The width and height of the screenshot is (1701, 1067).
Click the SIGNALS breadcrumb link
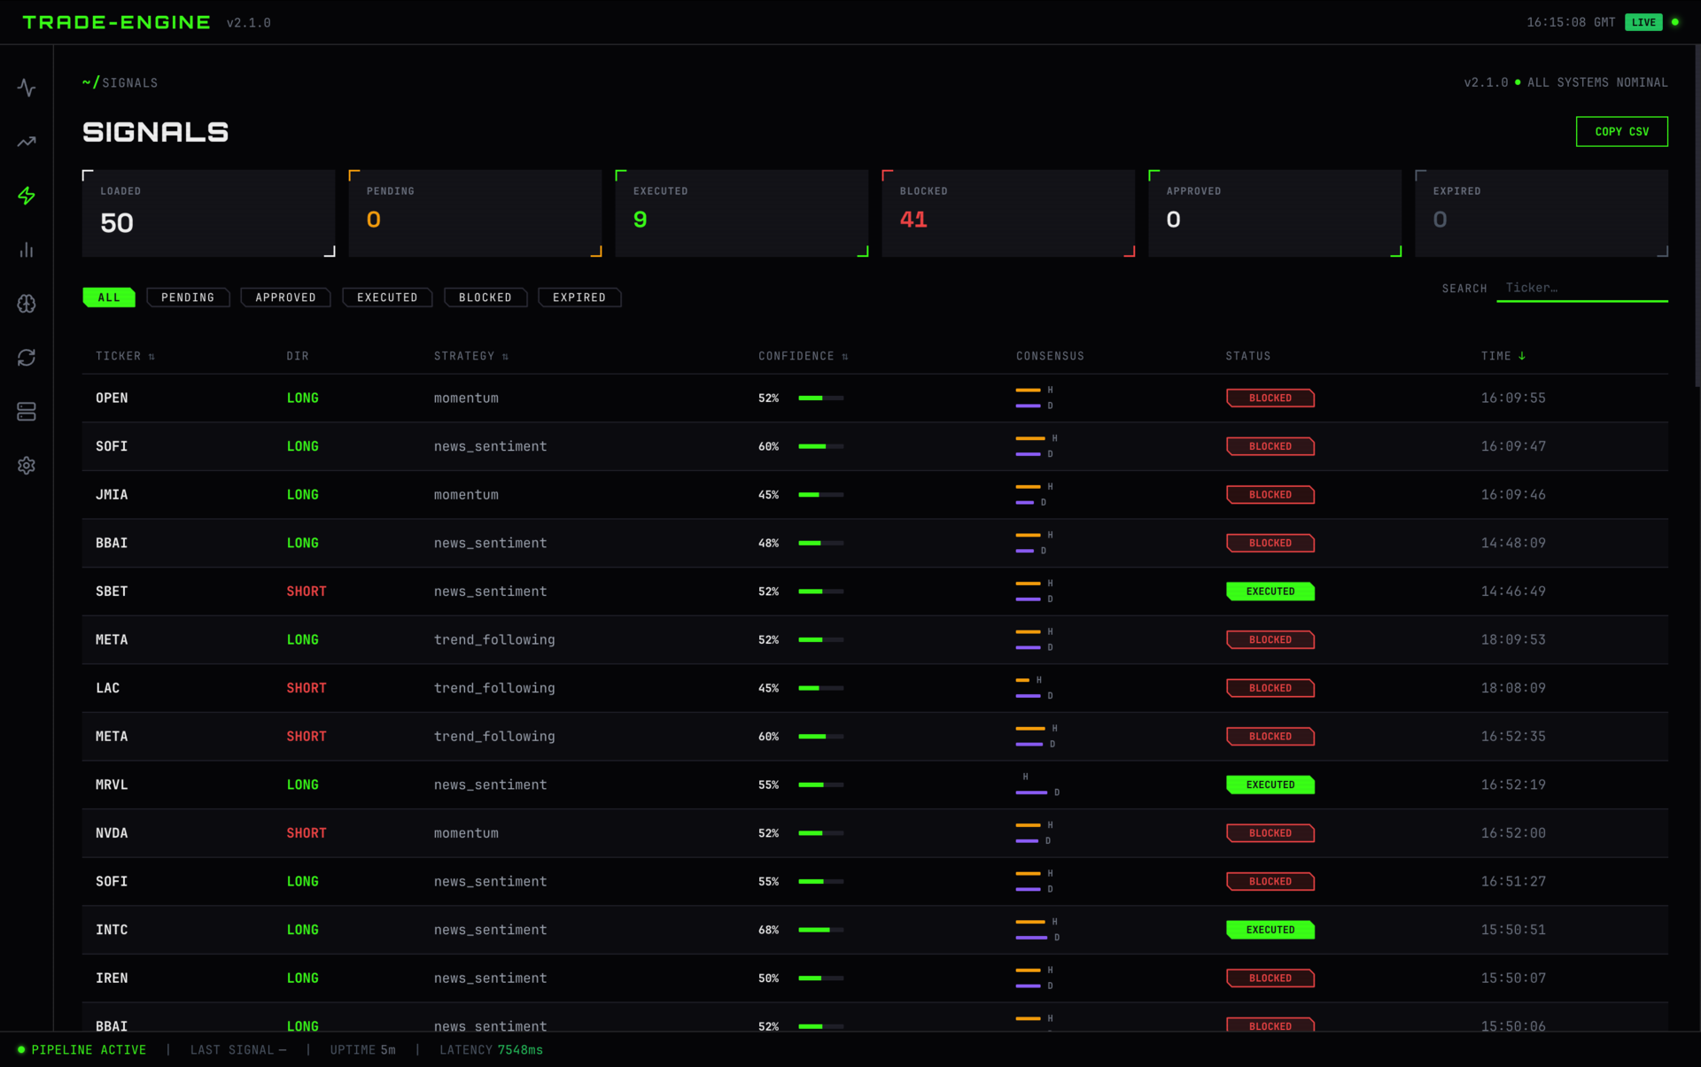(x=129, y=83)
